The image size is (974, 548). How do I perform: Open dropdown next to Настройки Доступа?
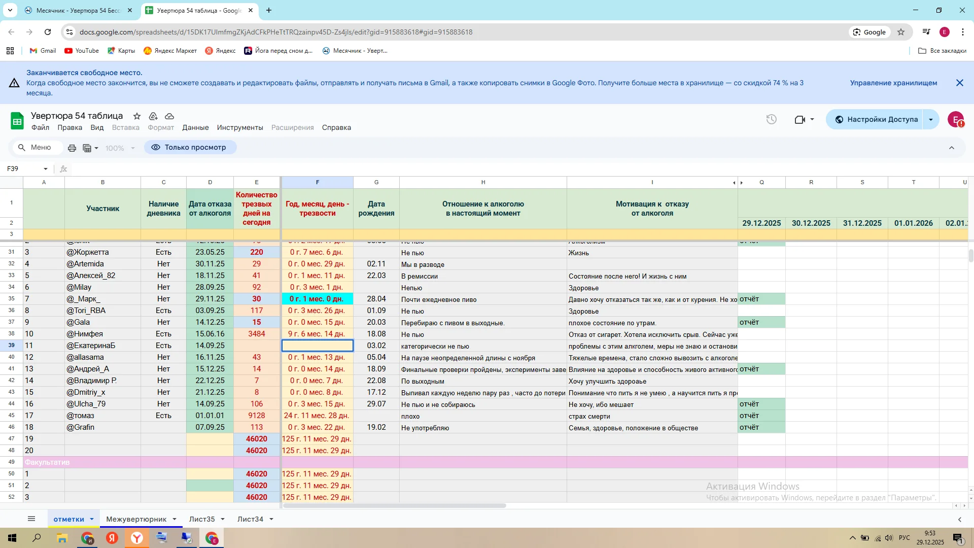(x=931, y=120)
